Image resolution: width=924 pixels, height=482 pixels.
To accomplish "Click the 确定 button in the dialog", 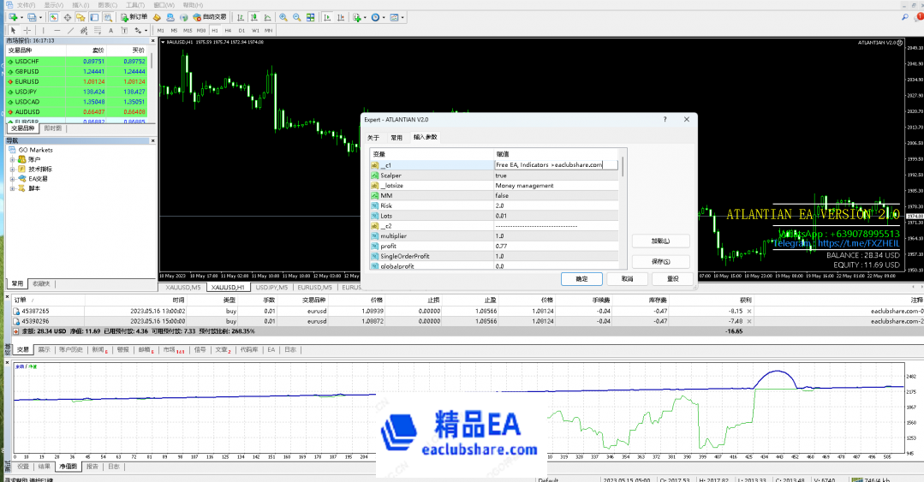I will (x=581, y=279).
